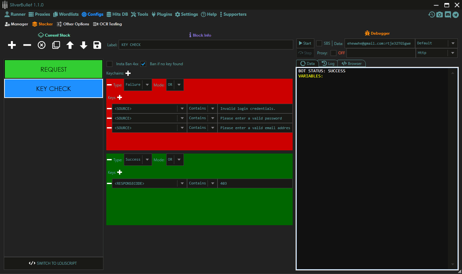Add a new block to the stack

[12, 45]
